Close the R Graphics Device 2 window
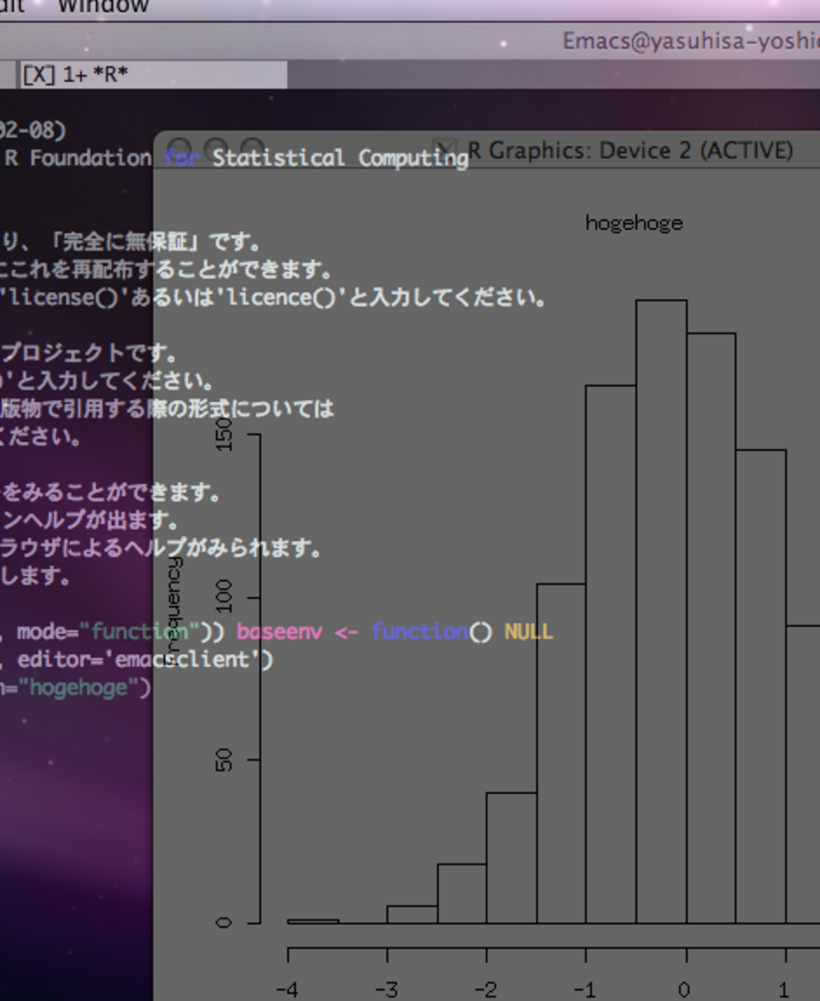 [180, 151]
